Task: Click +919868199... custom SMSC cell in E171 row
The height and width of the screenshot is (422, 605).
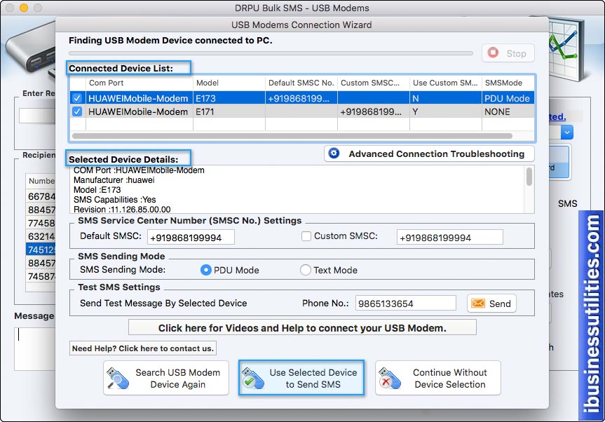Action: pos(374,111)
